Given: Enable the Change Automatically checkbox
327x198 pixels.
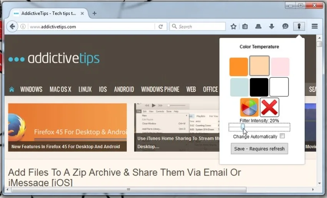Looking at the screenshot, I should point(282,136).
